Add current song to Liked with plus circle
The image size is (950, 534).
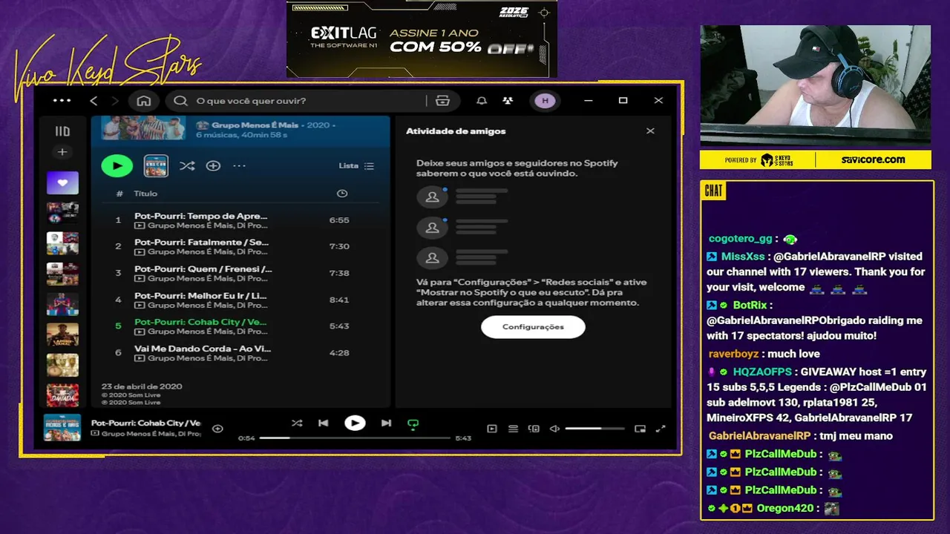pos(217,429)
